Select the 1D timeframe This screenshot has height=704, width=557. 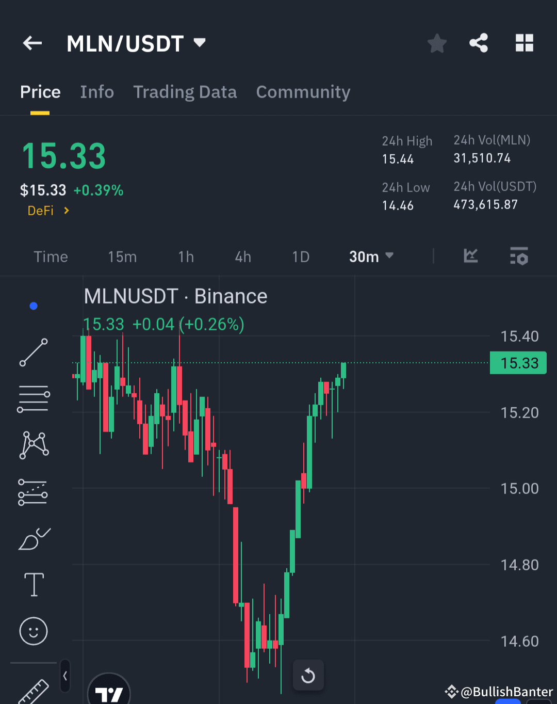(301, 257)
